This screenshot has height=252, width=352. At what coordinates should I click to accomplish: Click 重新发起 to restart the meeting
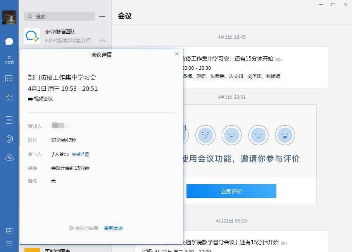pyautogui.click(x=113, y=228)
